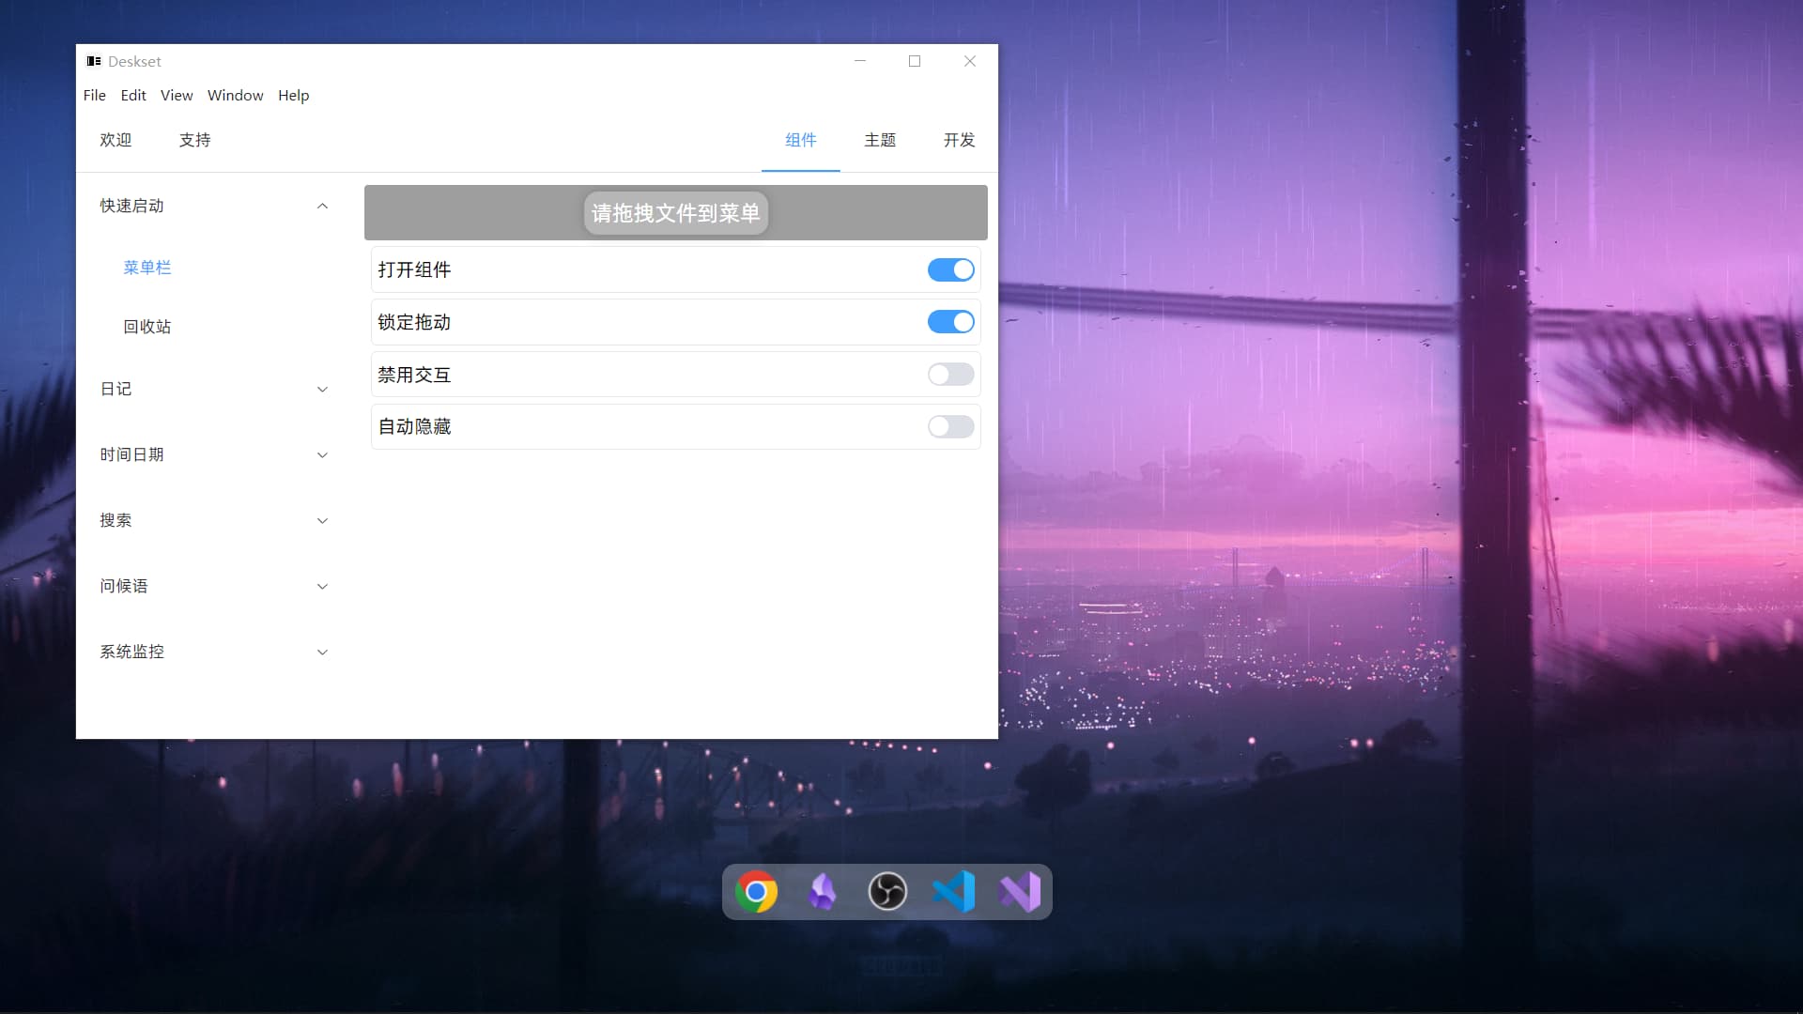Open the Edit menu
The height and width of the screenshot is (1014, 1803).
133,95
